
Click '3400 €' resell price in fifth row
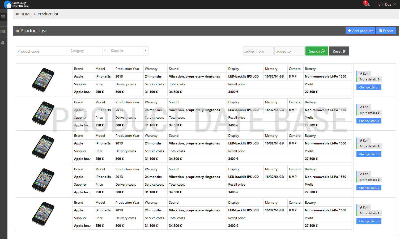click(x=233, y=226)
